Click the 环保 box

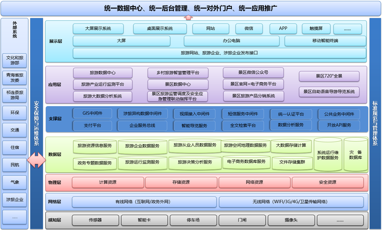(15, 112)
